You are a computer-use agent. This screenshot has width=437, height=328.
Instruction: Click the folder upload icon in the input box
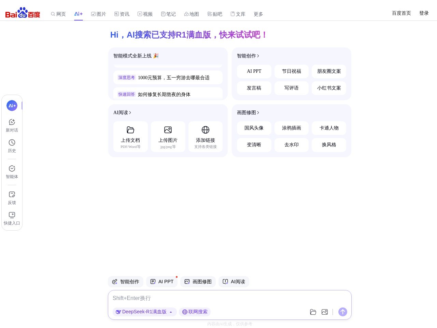(x=313, y=312)
